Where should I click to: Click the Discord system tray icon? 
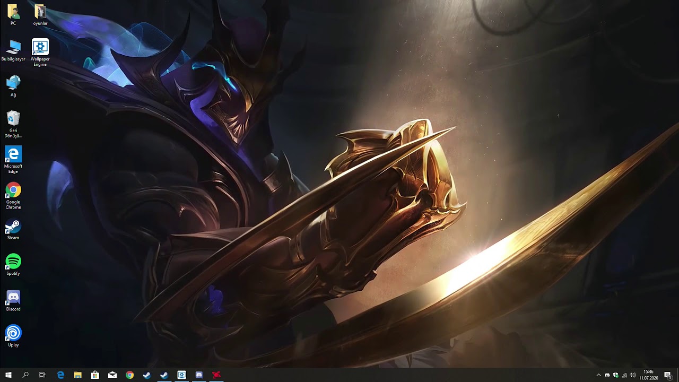[607, 375]
